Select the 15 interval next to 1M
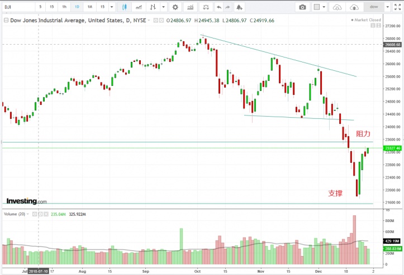The height and width of the screenshot is (275, 404). 103,7
